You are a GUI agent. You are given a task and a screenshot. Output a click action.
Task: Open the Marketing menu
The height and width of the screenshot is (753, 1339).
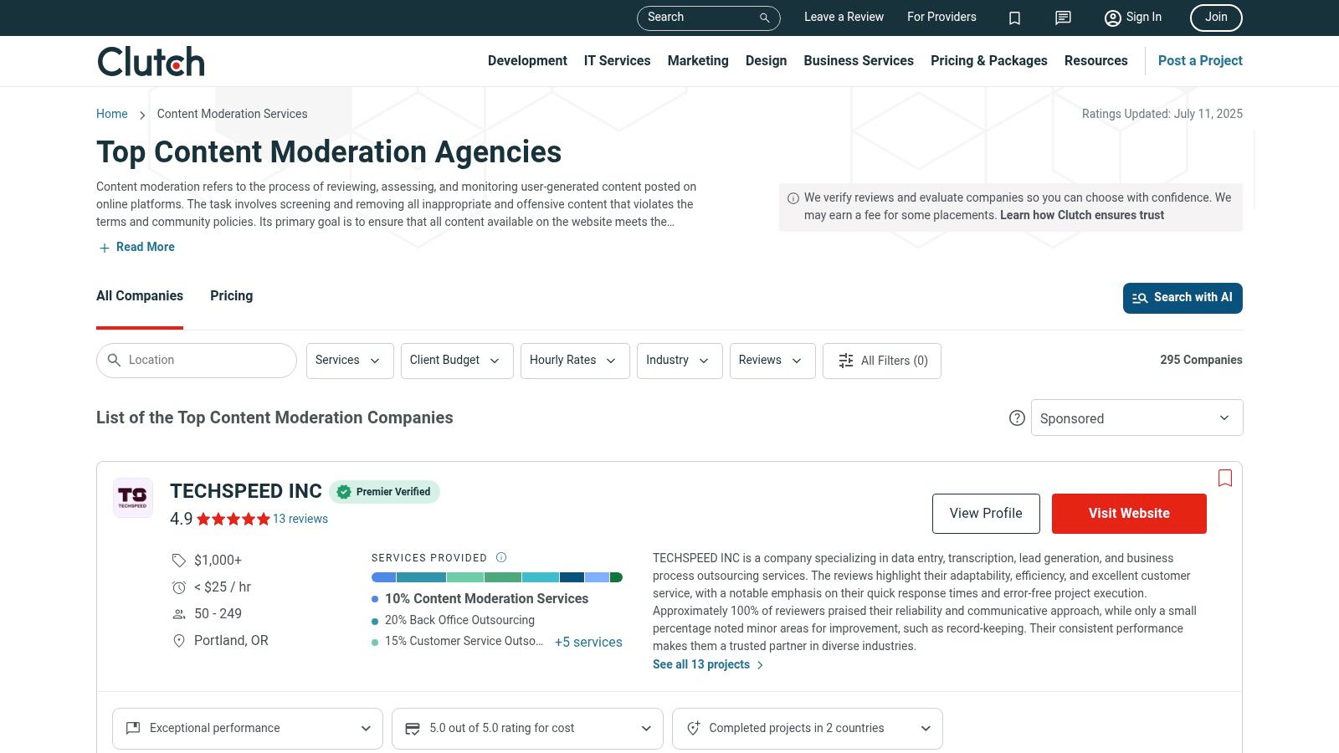[x=698, y=61]
